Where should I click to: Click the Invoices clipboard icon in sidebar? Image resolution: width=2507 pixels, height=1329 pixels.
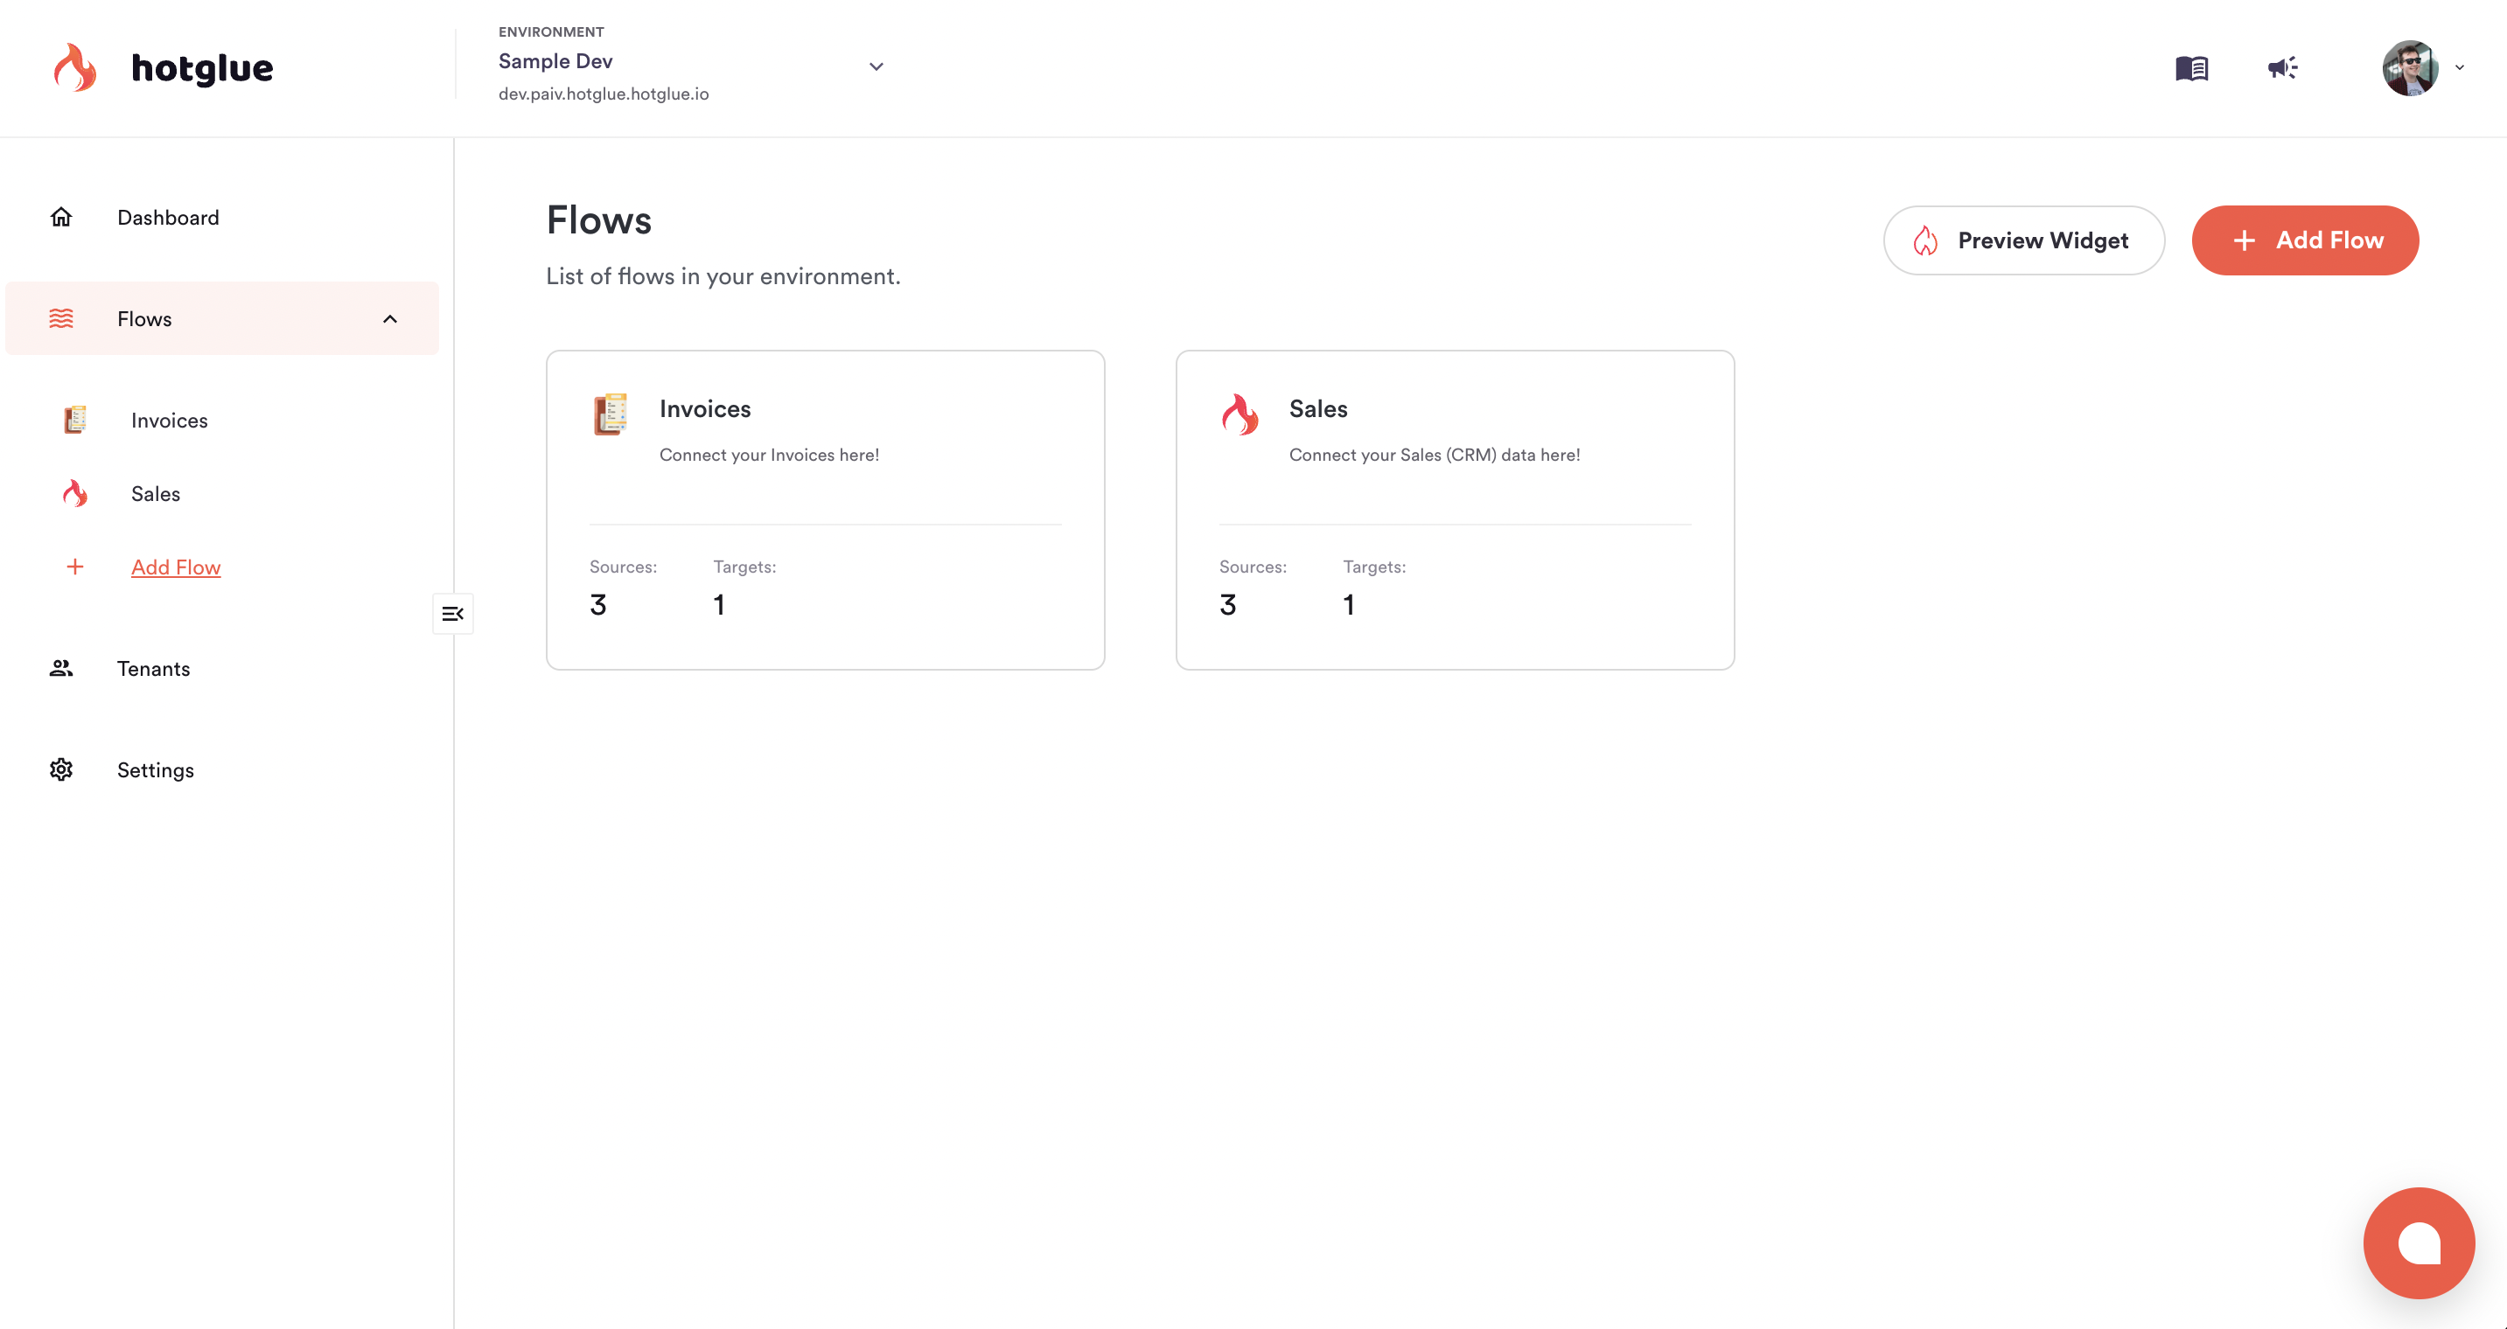pyautogui.click(x=75, y=421)
